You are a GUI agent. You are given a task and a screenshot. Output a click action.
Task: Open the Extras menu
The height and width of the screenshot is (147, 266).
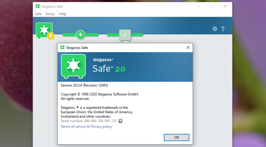[x=50, y=14]
